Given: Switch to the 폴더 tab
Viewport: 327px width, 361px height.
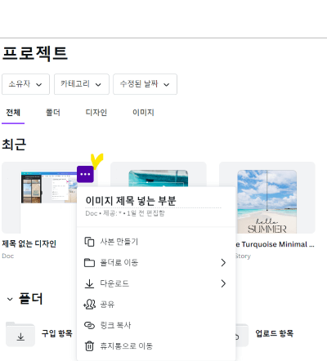Looking at the screenshot, I should pos(53,113).
